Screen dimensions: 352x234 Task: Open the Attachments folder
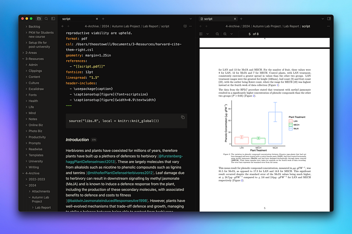pyautogui.click(x=40, y=191)
